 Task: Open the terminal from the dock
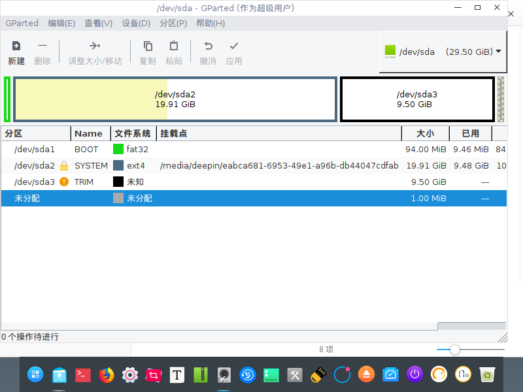pyautogui.click(x=82, y=375)
